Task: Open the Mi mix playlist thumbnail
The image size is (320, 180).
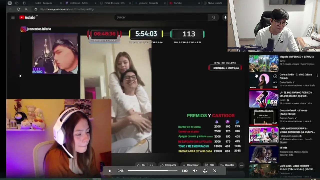Action: point(263,154)
